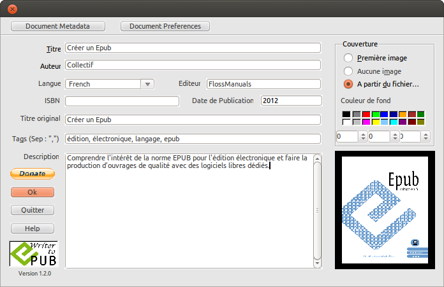This screenshot has width=444, height=287.
Task: Open Help
Action: click(x=33, y=228)
